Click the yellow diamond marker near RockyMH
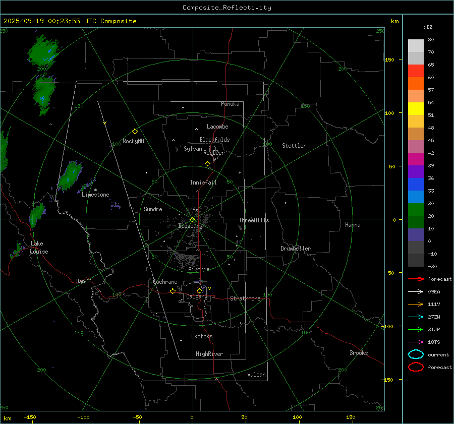Image resolution: width=454 pixels, height=424 pixels. pyautogui.click(x=135, y=131)
